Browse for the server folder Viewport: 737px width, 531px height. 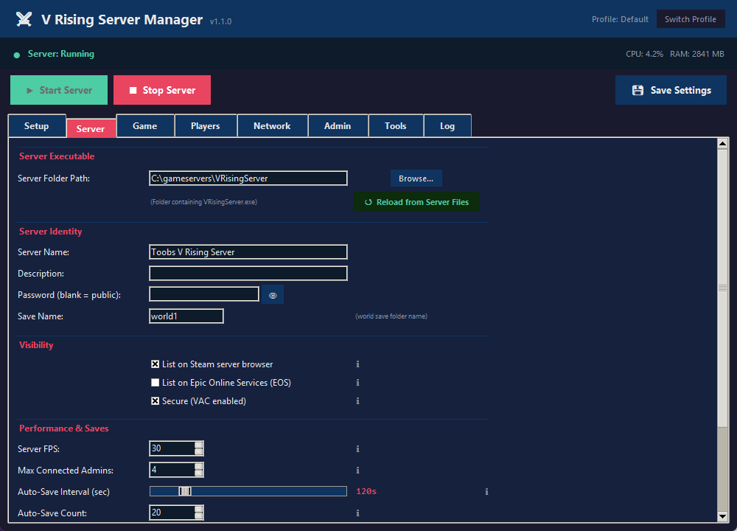pos(416,178)
